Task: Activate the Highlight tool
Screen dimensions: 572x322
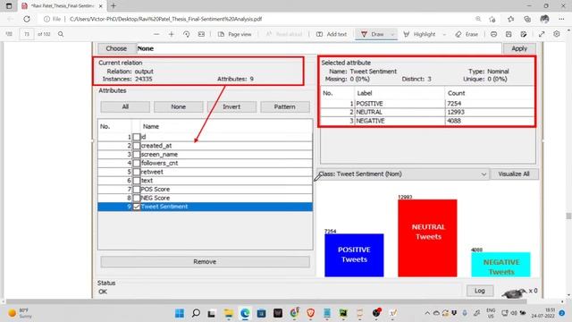Action: click(419, 34)
